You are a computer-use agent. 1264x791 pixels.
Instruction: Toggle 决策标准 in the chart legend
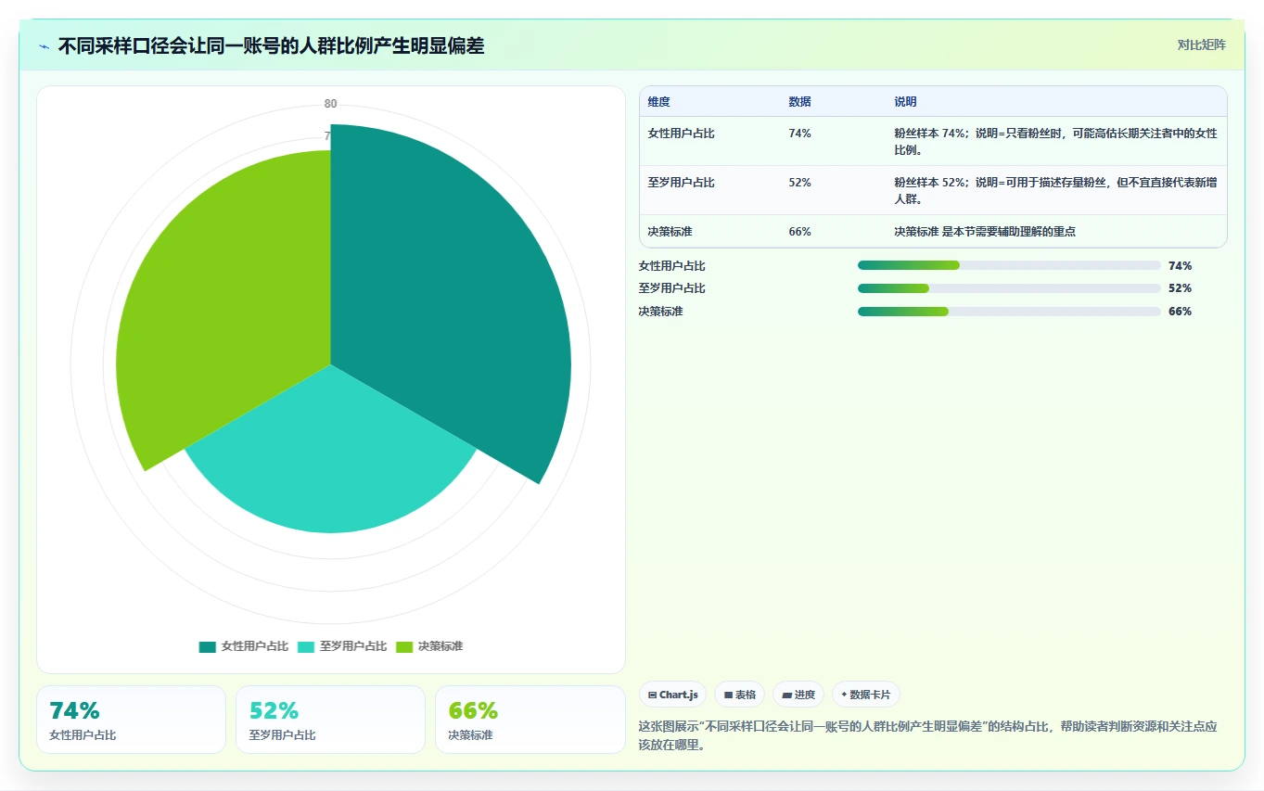[x=429, y=646]
